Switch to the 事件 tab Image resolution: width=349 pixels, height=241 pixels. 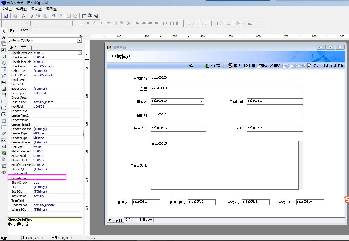pos(25,48)
